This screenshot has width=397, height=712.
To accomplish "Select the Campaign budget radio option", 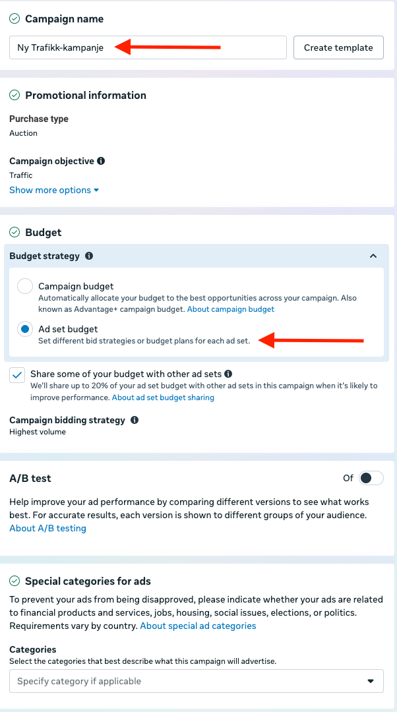I will pyautogui.click(x=25, y=286).
